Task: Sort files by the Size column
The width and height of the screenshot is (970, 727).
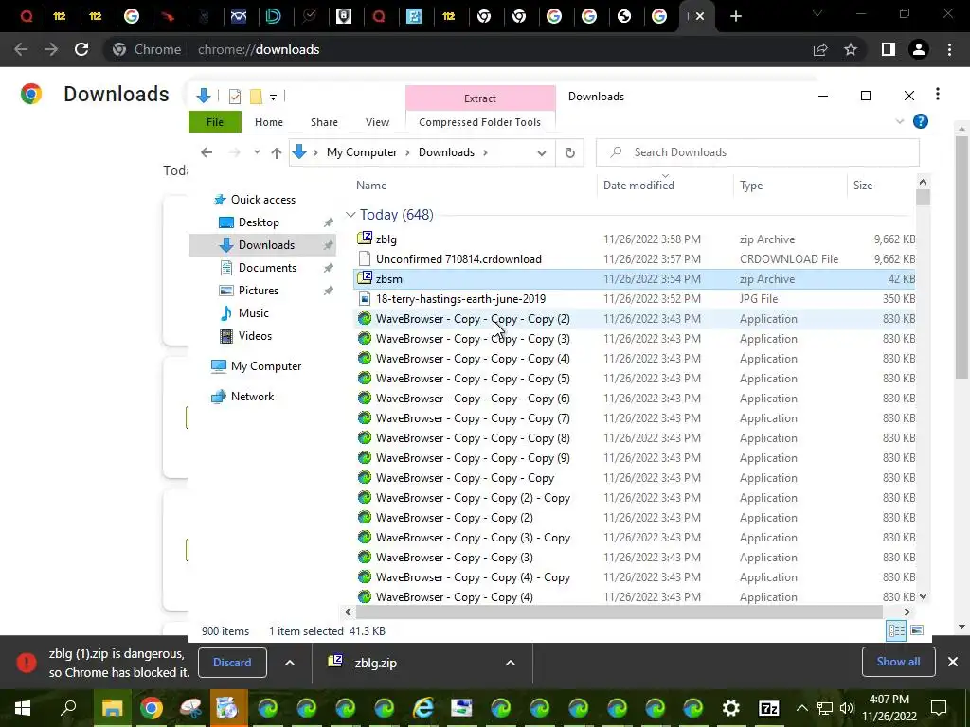Action: click(862, 186)
